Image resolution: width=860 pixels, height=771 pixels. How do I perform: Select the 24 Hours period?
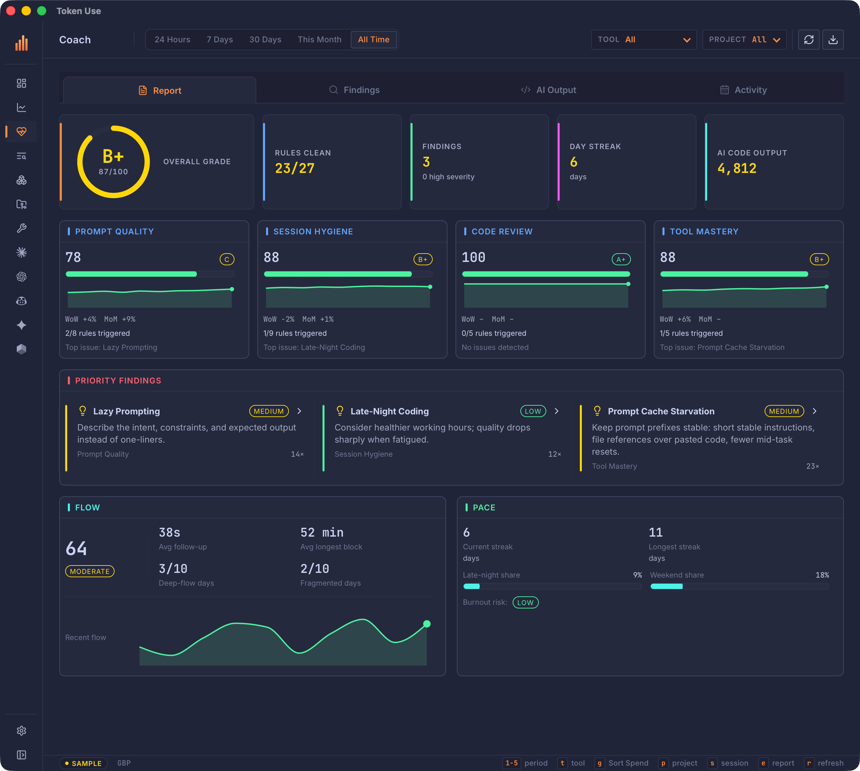click(173, 39)
